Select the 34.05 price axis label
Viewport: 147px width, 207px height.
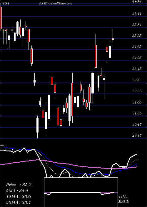tap(137, 58)
